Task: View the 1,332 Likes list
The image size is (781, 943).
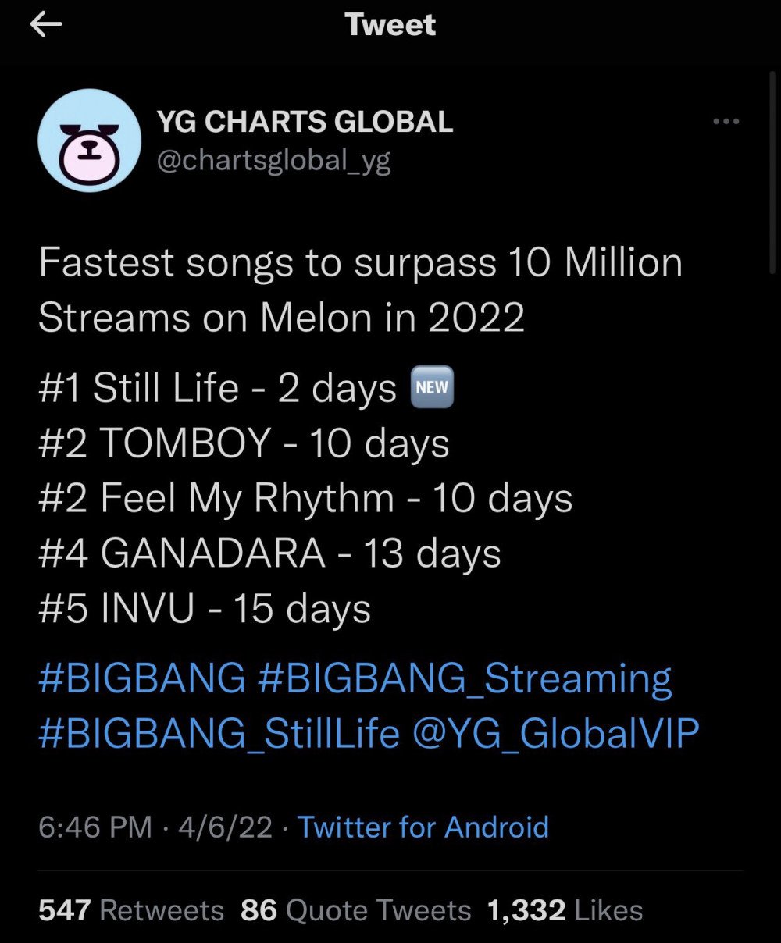Action: click(x=565, y=910)
